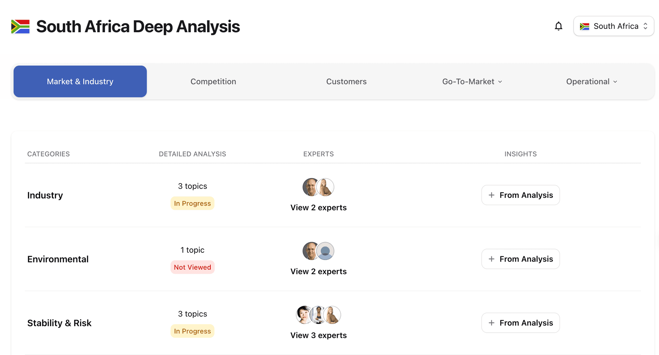Click the plus icon in Stability & Risk row
This screenshot has width=659, height=355.
tap(492, 323)
